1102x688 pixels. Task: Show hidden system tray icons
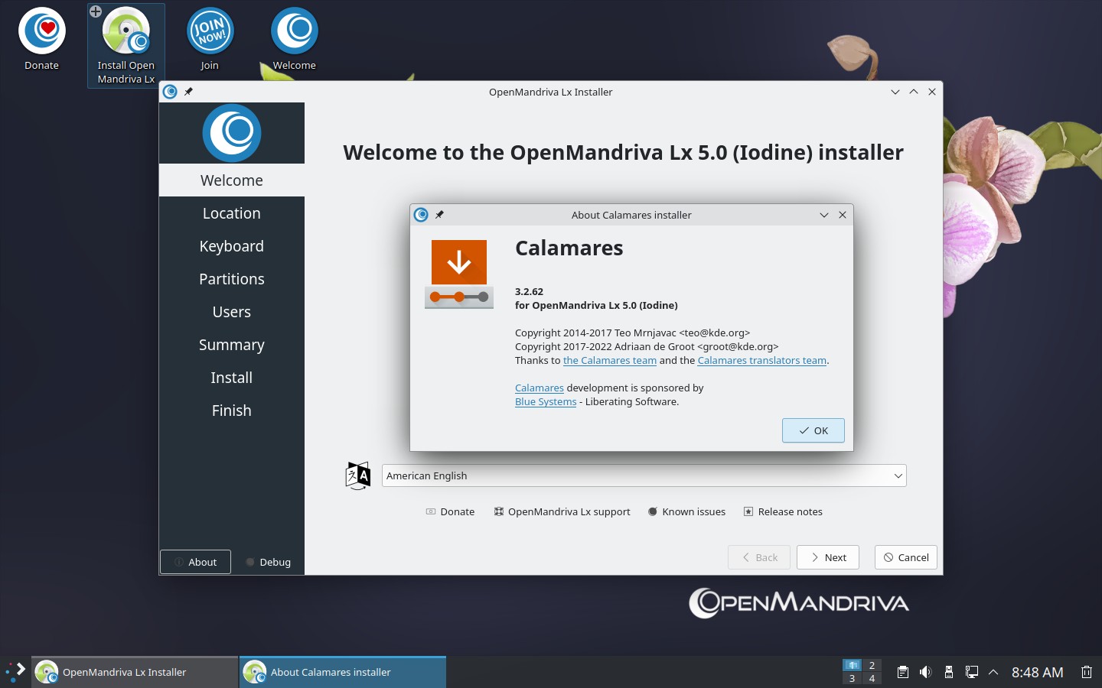[x=993, y=672]
